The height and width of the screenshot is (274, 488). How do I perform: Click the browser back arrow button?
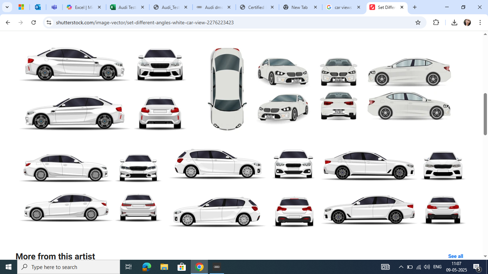click(8, 22)
